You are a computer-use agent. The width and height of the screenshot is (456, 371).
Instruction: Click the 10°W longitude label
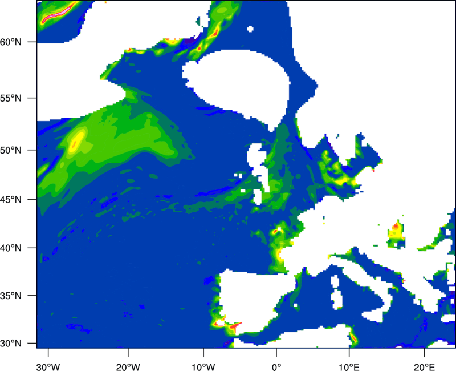pos(203,367)
